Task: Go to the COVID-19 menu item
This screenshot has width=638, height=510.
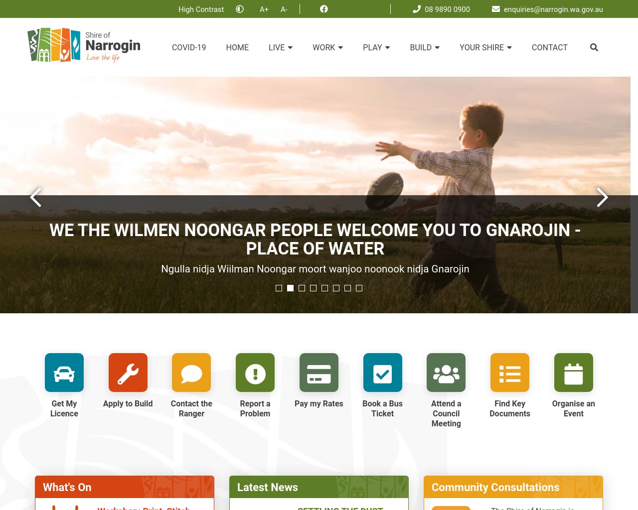Action: point(189,47)
